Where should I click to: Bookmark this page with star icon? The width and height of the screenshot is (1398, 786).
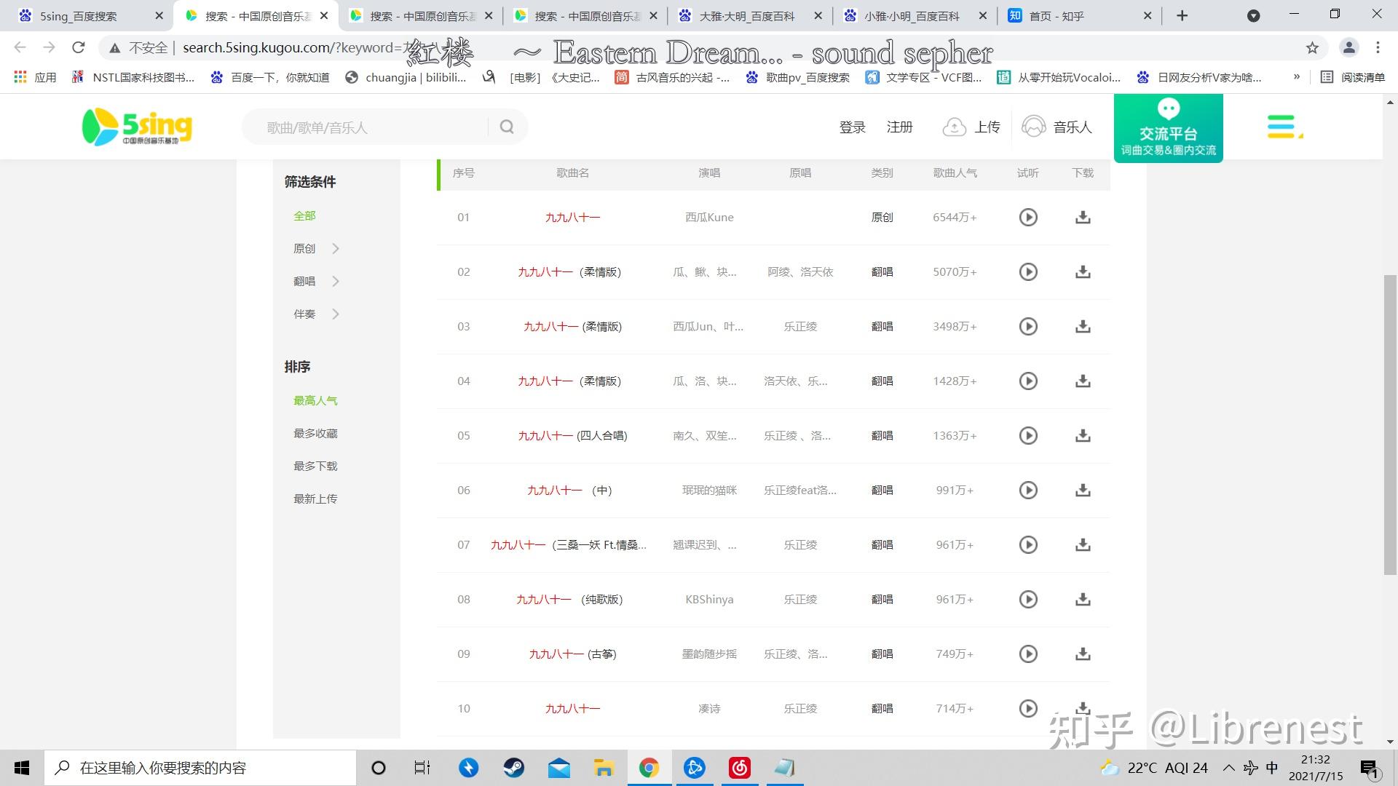point(1311,48)
